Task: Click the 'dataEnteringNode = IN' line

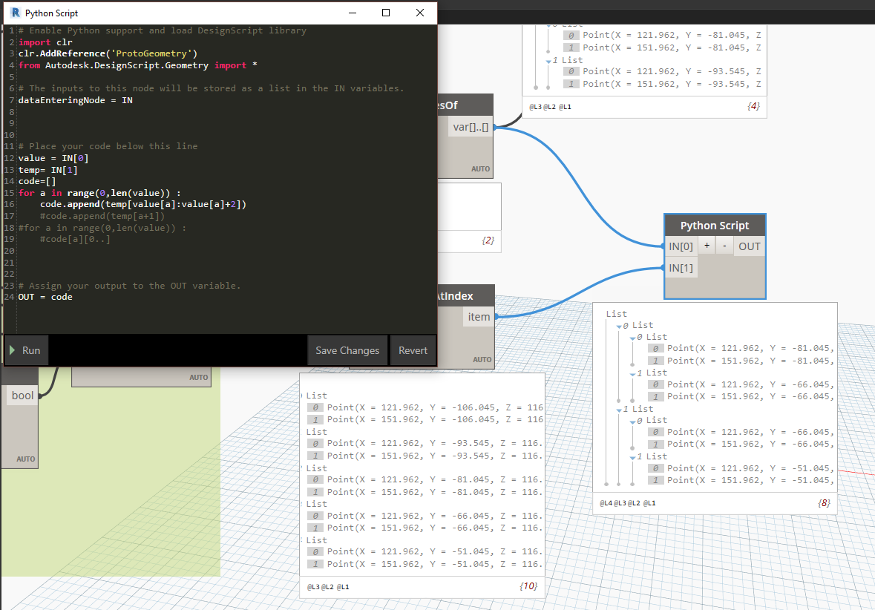Action: (76, 100)
